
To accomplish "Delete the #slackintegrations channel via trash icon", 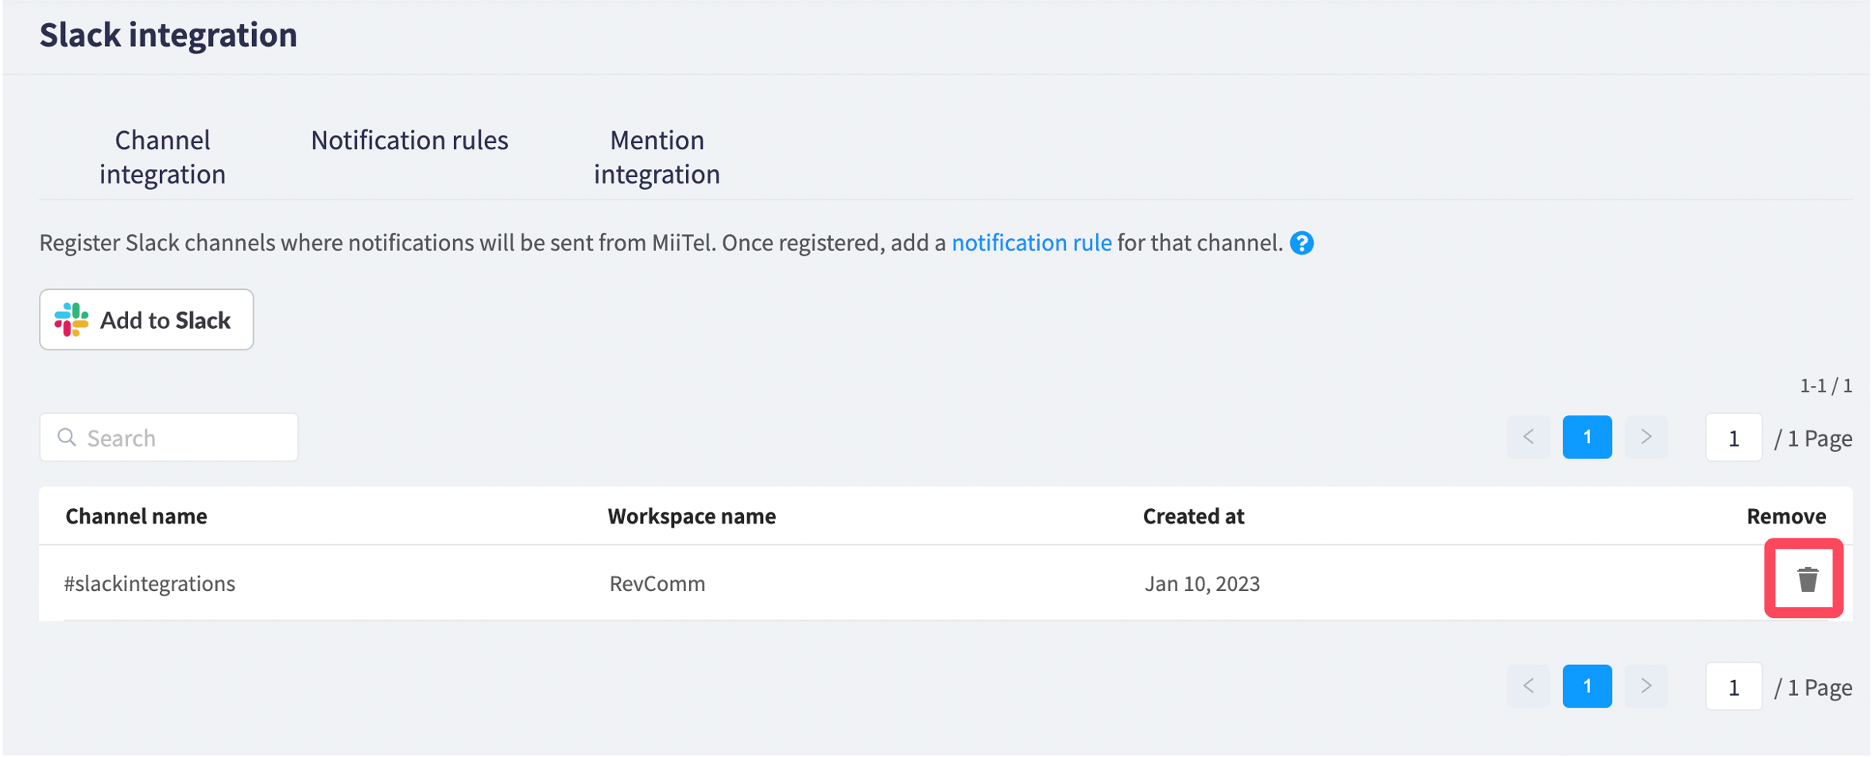I will pyautogui.click(x=1807, y=580).
